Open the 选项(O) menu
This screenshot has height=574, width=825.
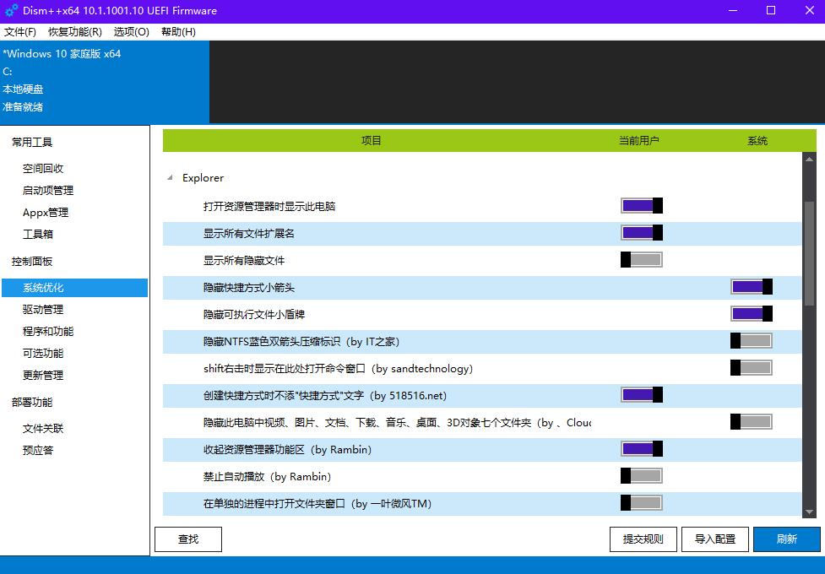(x=132, y=32)
